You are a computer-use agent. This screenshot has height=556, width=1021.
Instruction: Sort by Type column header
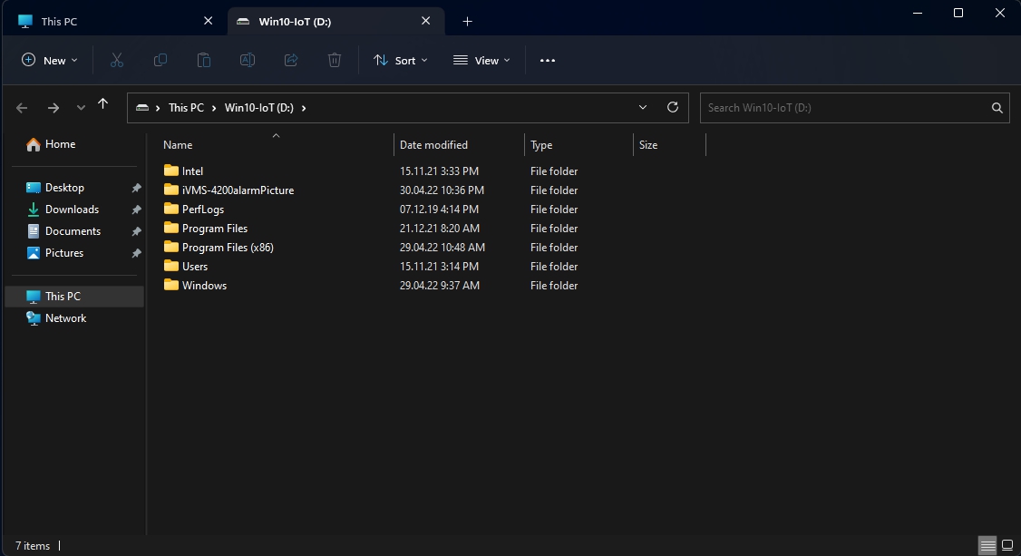[x=579, y=144]
